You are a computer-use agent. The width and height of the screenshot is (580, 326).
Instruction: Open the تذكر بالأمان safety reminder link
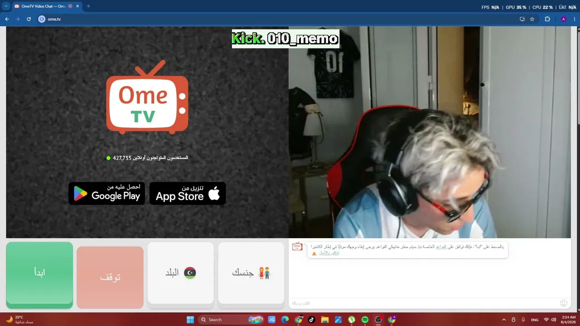[x=329, y=253]
